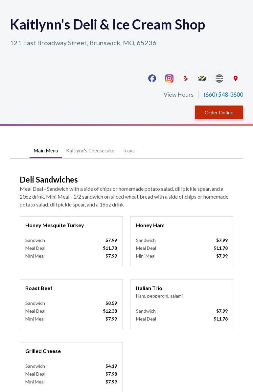Image resolution: width=253 pixels, height=392 pixels.
Task: Call the phone number (660) 548-3600
Action: tap(223, 94)
